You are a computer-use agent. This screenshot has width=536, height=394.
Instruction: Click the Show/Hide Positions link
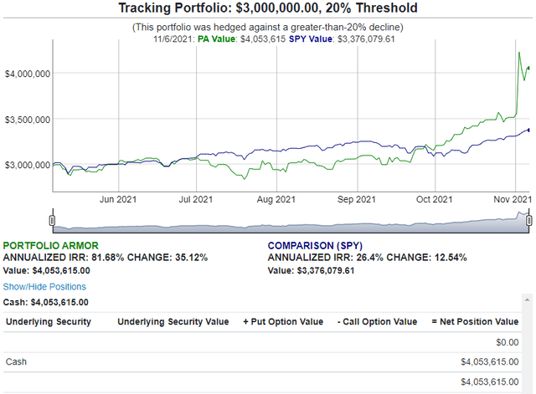click(x=44, y=286)
